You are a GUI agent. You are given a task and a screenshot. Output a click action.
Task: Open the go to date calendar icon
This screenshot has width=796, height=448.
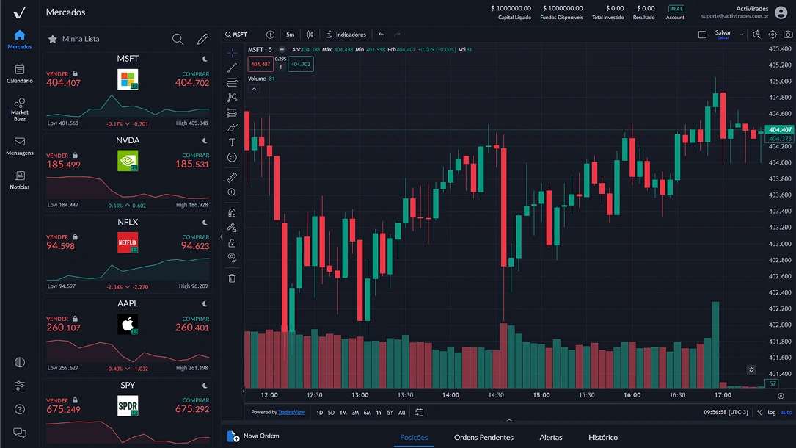(420, 413)
